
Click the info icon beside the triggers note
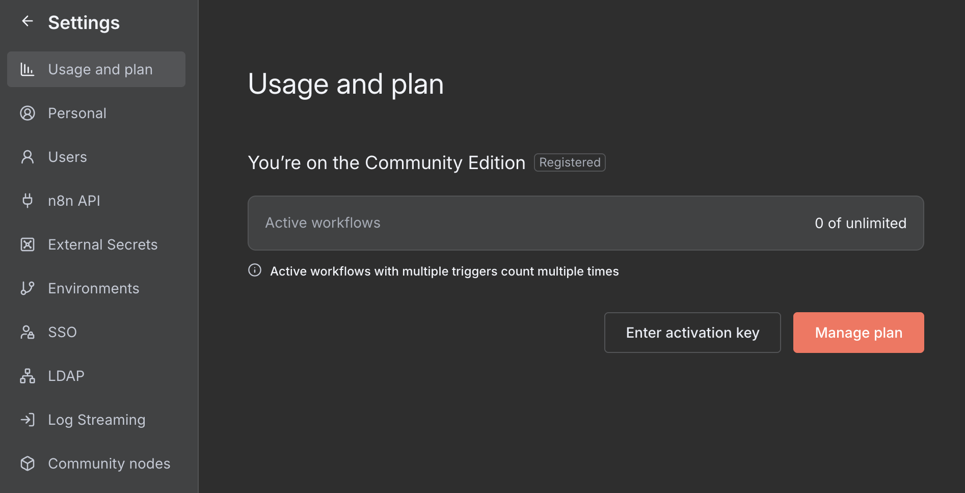point(255,270)
